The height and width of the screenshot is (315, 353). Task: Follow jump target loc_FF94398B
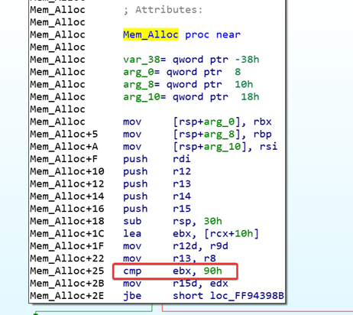click(x=247, y=296)
